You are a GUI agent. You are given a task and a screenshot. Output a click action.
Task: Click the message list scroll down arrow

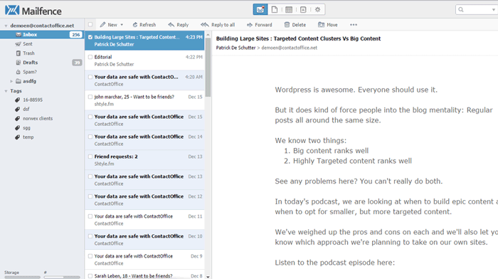[x=208, y=277]
